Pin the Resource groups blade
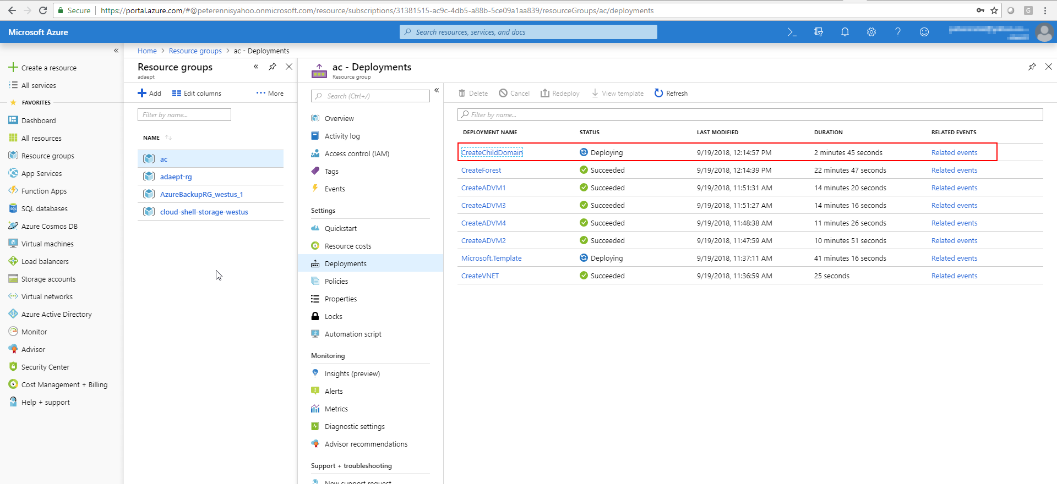Viewport: 1057px width, 484px height. click(x=273, y=67)
